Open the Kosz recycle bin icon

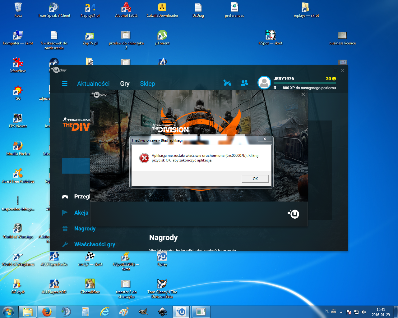tap(18, 10)
